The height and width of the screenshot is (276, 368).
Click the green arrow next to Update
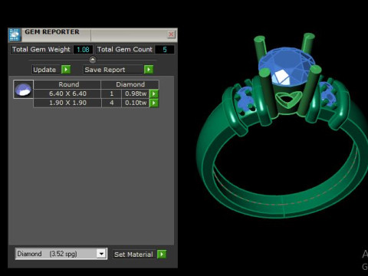[66, 70]
